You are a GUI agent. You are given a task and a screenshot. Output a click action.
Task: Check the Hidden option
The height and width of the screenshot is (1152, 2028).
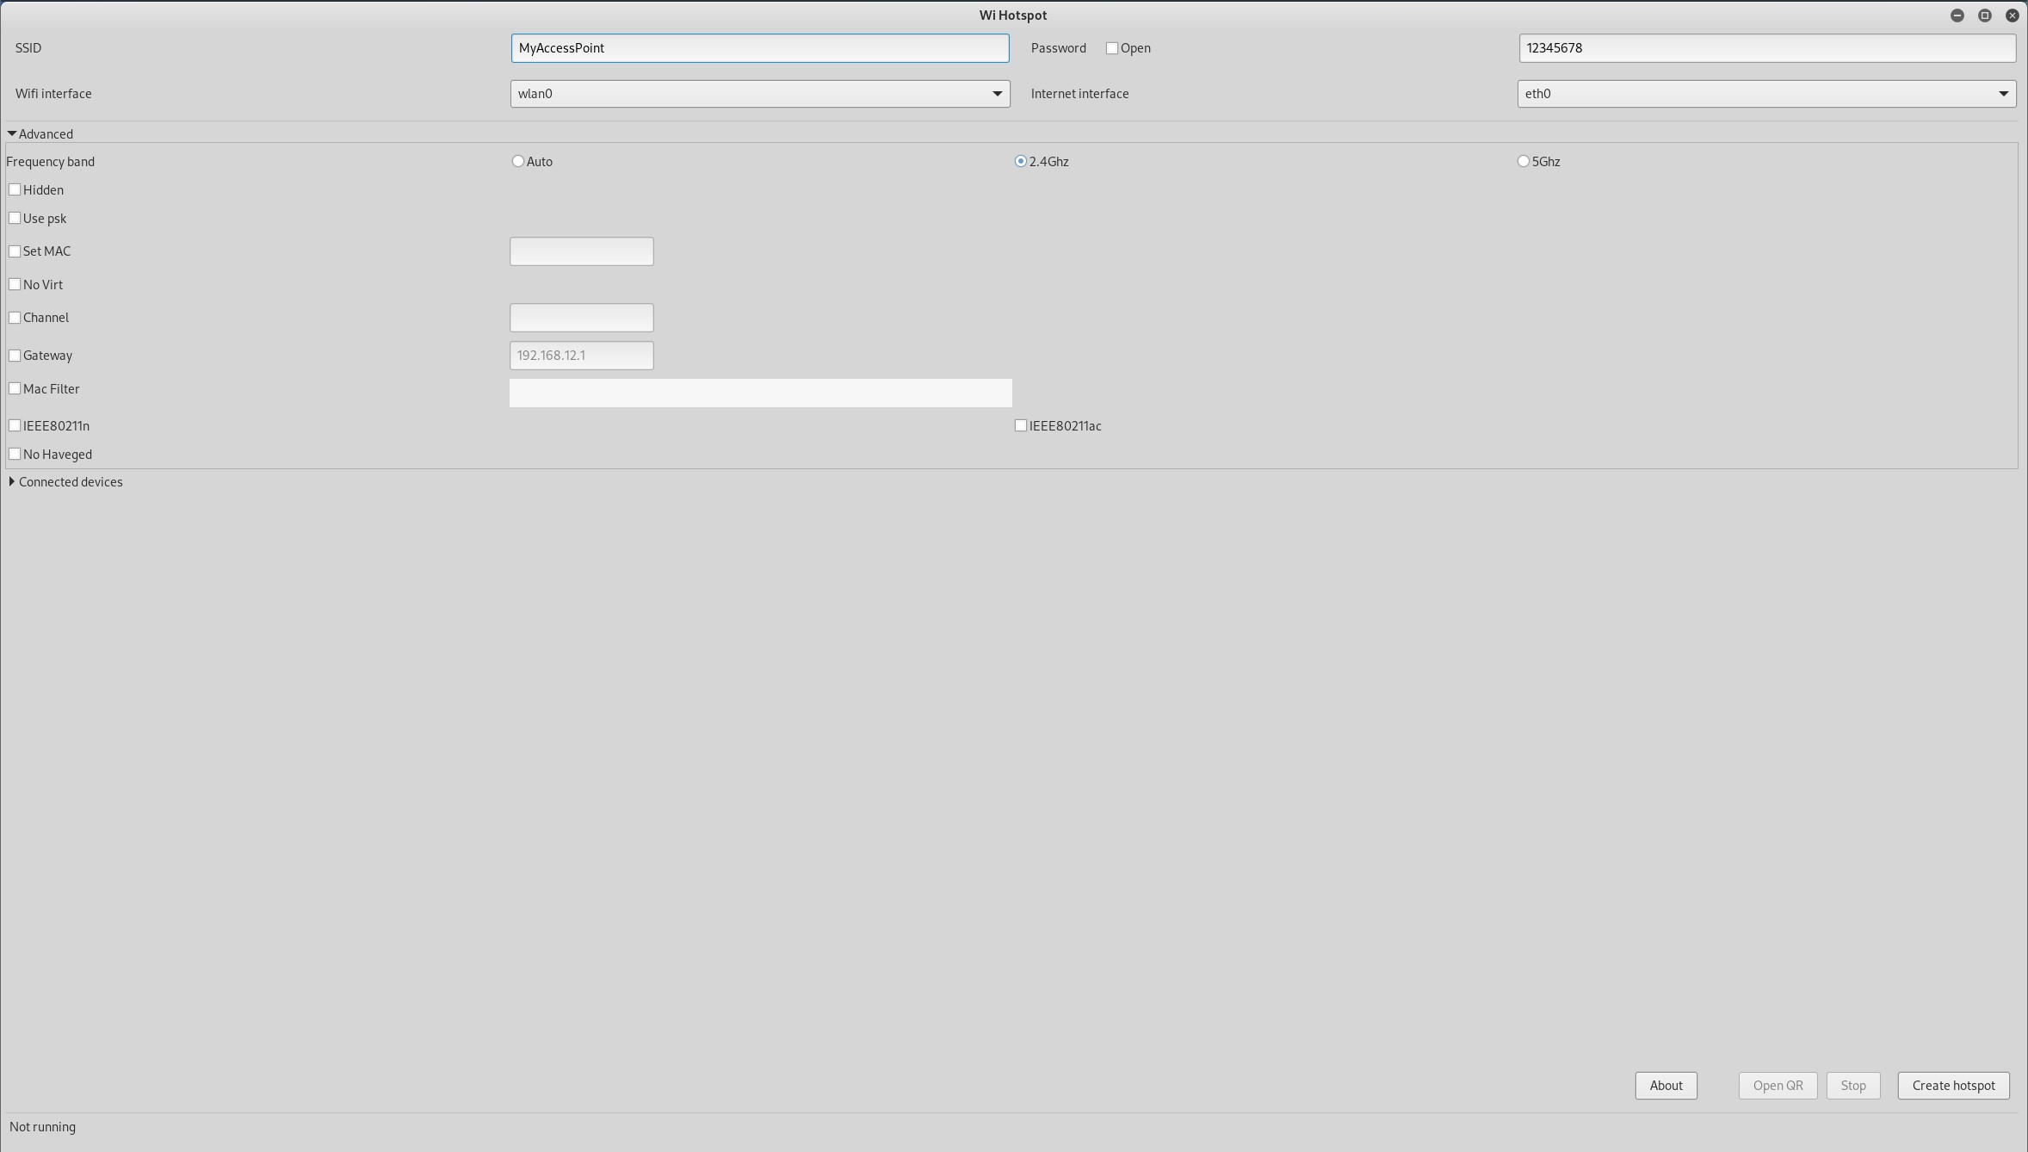tap(15, 189)
